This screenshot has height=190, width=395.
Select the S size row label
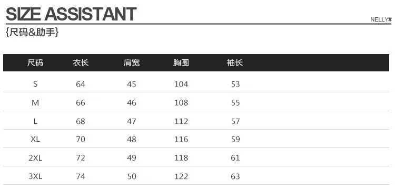tap(35, 84)
